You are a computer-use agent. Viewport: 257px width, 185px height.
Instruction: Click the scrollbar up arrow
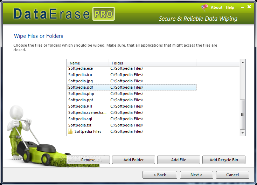tap(243, 62)
